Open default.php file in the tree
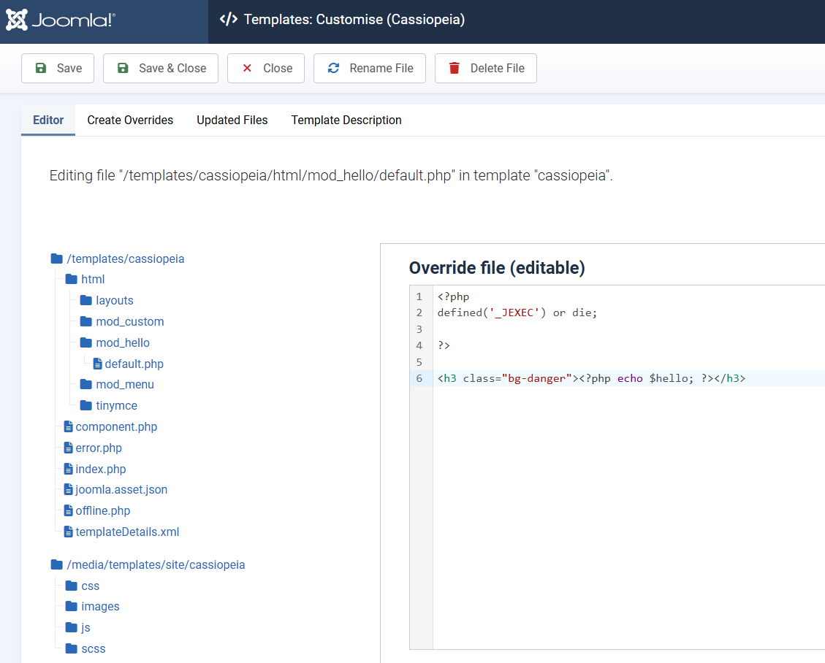Image resolution: width=825 pixels, height=663 pixels. (x=134, y=364)
